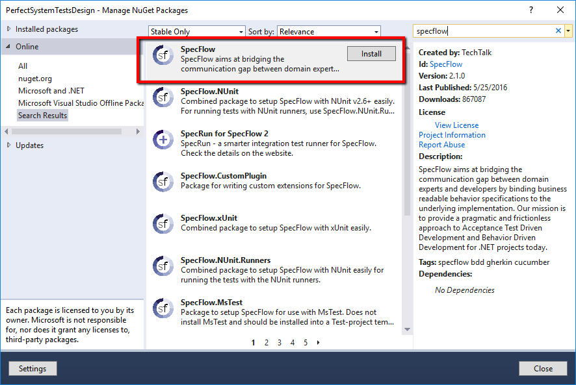
Task: Open the search box dropdown arrow
Action: pos(569,31)
